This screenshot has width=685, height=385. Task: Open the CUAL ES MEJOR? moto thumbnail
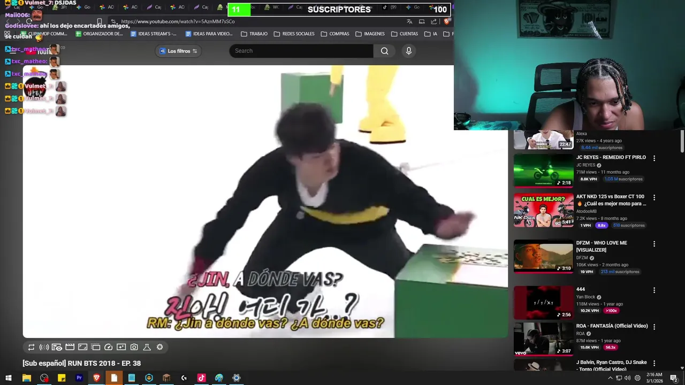[543, 210]
